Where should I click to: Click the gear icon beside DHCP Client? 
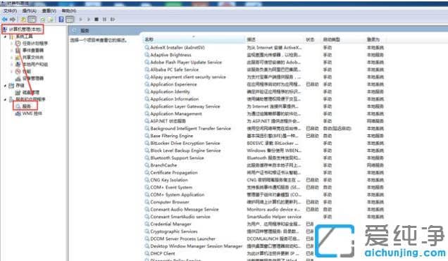[x=147, y=253]
